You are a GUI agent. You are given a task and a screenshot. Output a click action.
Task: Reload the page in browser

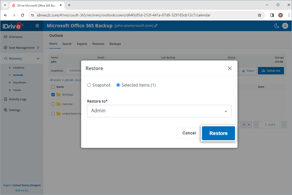(22, 15)
